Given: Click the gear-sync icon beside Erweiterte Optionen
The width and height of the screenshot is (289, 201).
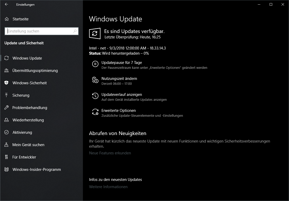Looking at the screenshot, I should point(95,112).
